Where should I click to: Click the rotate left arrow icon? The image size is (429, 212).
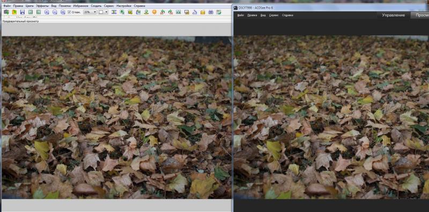[162, 12]
